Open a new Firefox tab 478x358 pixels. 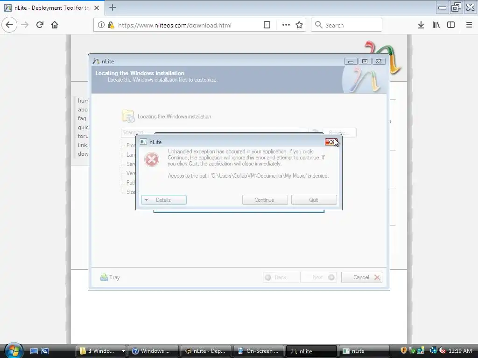[x=112, y=7]
